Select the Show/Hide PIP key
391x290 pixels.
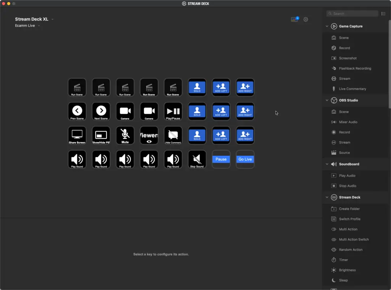(x=101, y=135)
